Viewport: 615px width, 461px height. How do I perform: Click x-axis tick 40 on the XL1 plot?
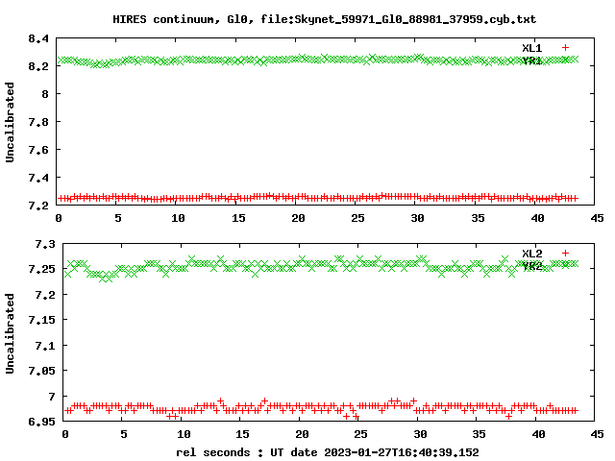coord(537,218)
